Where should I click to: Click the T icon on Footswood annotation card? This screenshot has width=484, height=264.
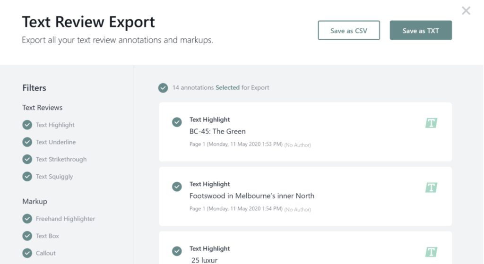(431, 187)
